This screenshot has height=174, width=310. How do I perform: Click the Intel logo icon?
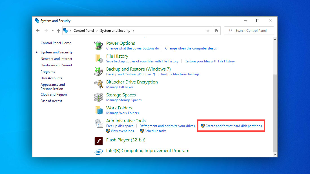point(98,152)
